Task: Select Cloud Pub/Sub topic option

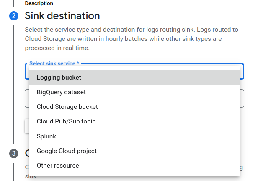Action: (134, 121)
